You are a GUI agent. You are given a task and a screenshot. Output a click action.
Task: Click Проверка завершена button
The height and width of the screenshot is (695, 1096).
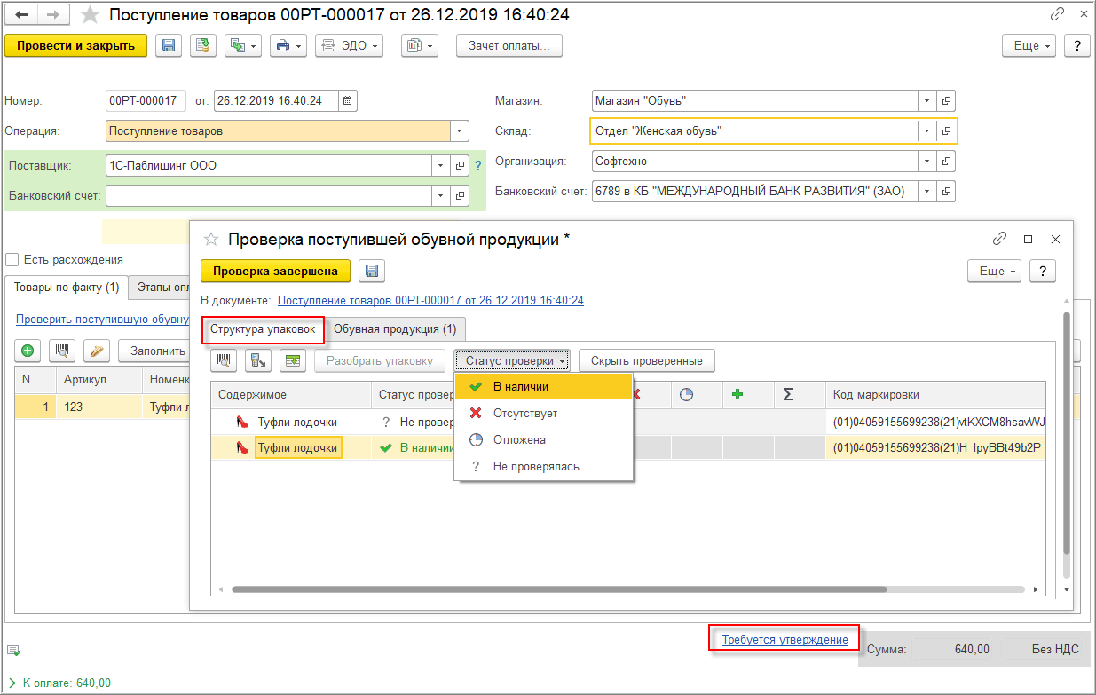tap(275, 271)
